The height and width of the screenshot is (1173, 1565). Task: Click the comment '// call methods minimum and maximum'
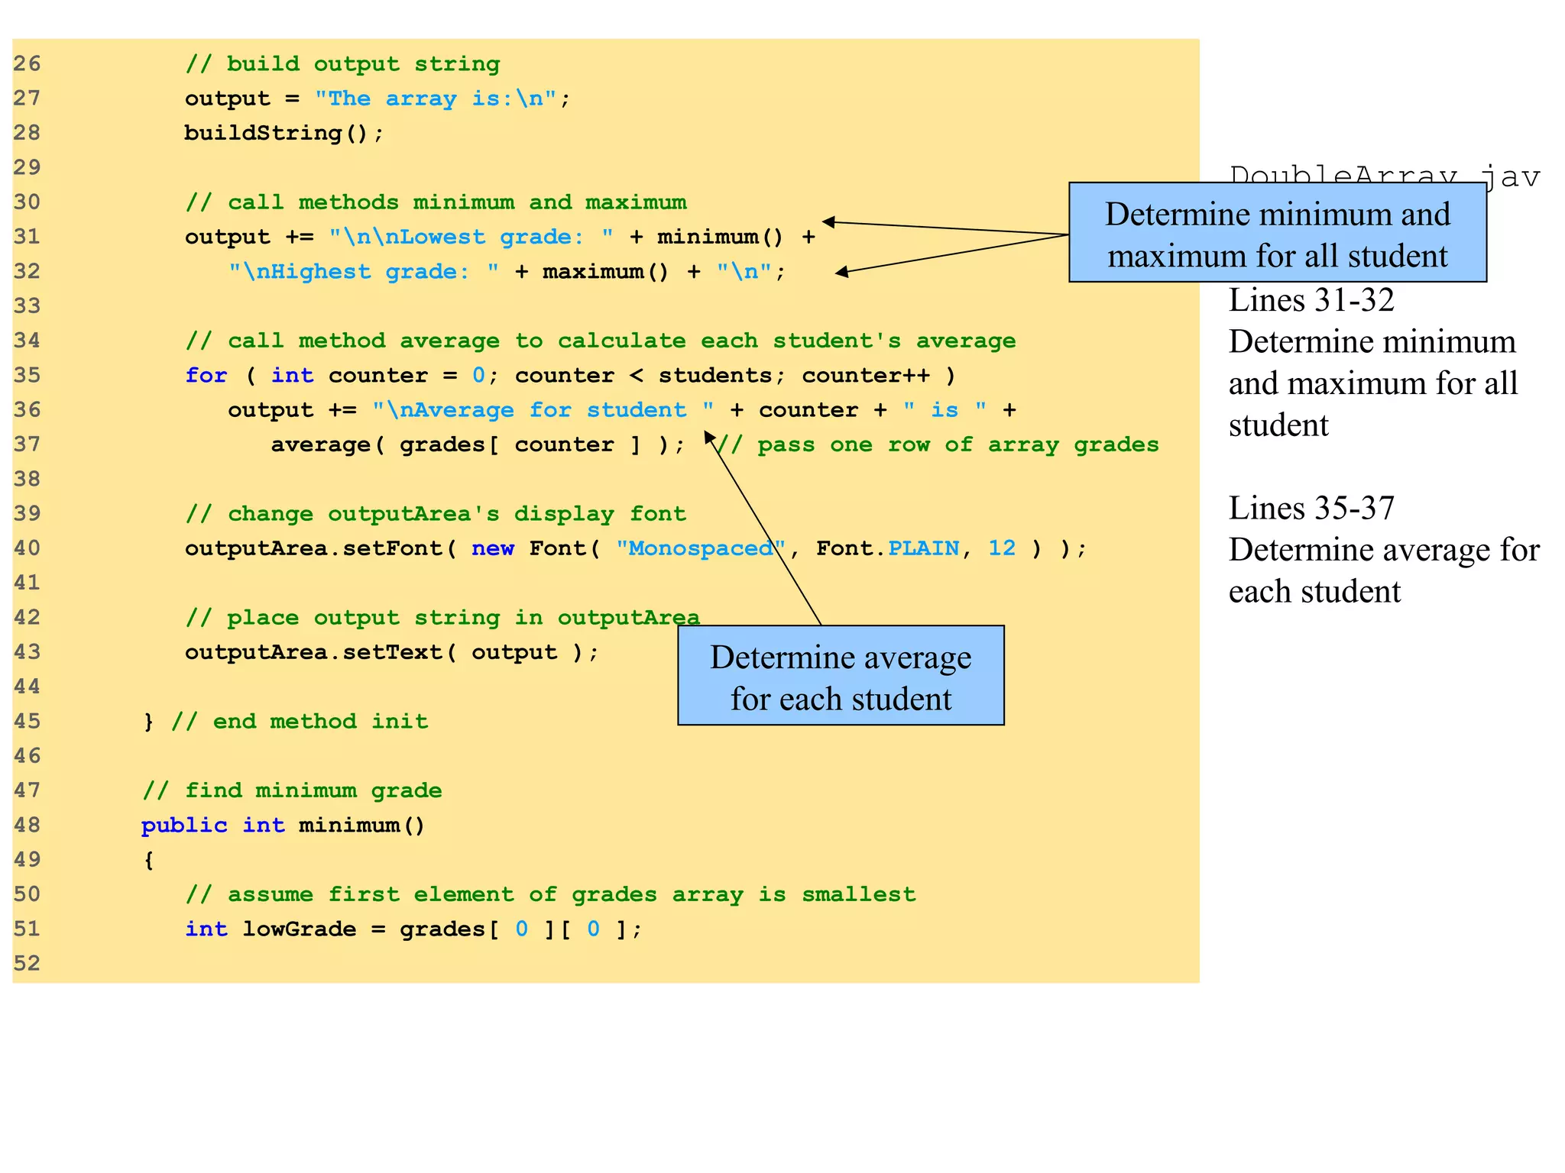click(436, 202)
